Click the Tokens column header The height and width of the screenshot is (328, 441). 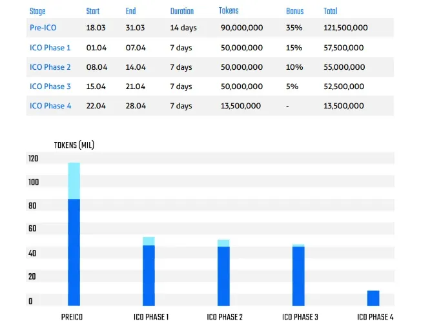229,11
